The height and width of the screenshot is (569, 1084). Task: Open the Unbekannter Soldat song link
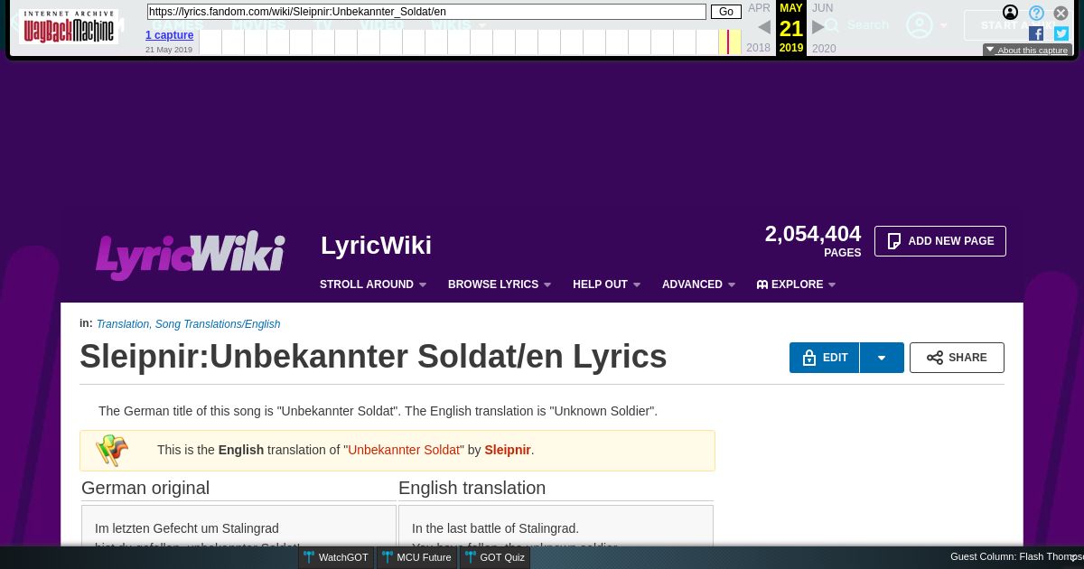click(x=404, y=450)
